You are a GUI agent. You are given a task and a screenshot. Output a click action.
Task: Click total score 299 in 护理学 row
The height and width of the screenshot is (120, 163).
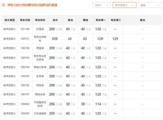tap(52, 29)
